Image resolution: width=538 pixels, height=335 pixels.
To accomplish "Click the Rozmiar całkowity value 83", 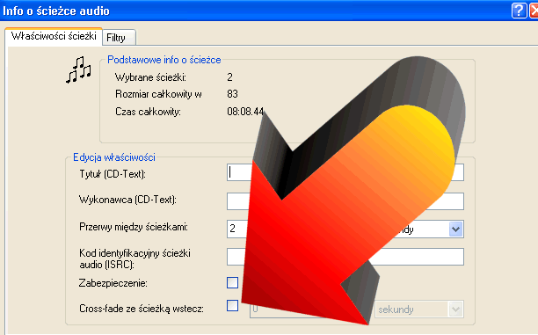I will [232, 94].
